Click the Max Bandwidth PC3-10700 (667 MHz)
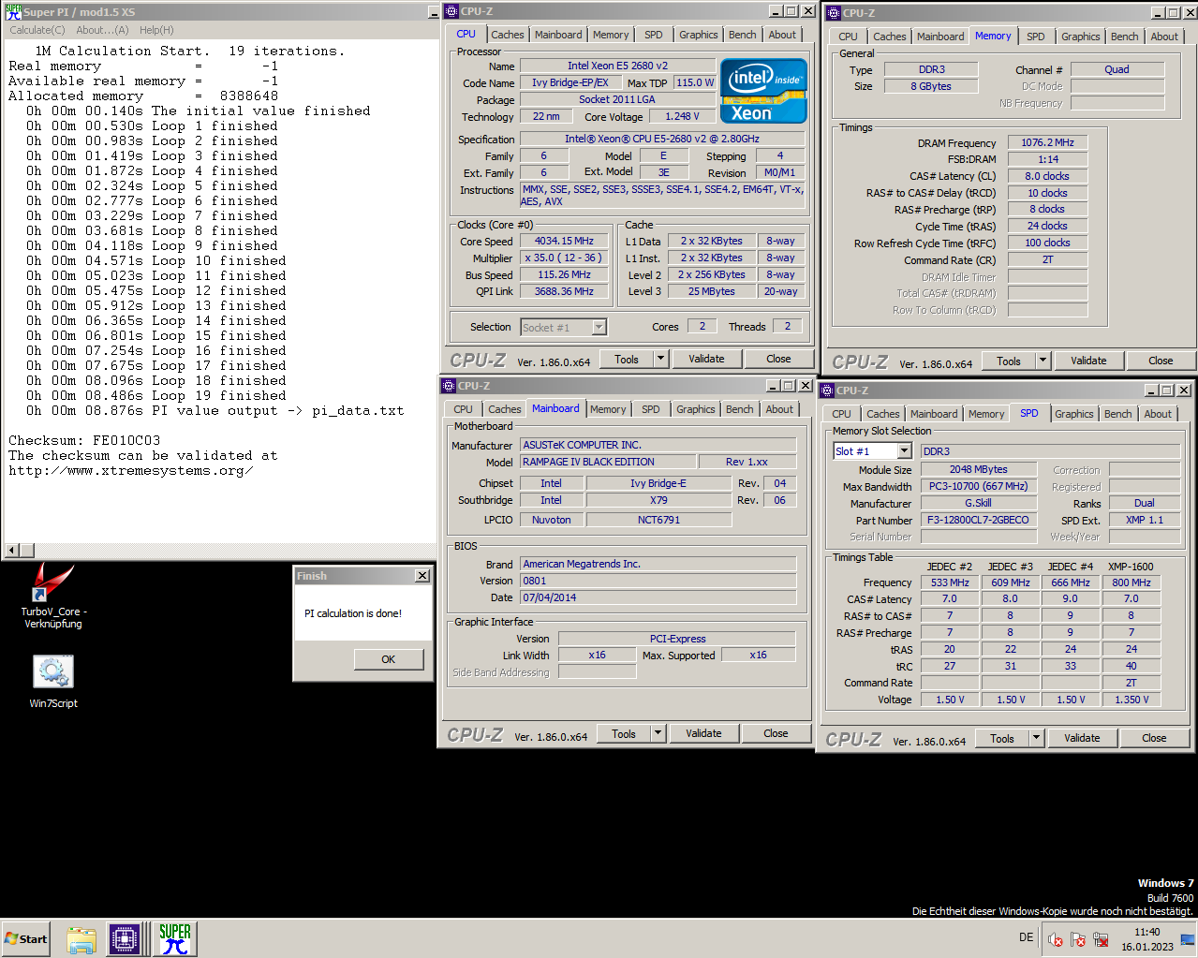Screen dimensions: 1198x958 click(x=978, y=486)
